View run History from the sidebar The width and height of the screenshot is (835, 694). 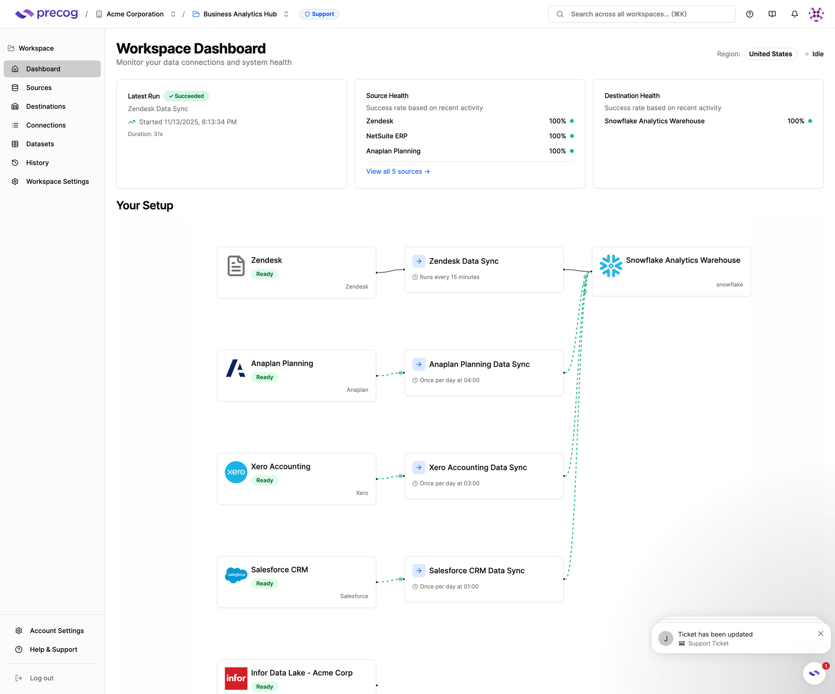click(x=38, y=163)
